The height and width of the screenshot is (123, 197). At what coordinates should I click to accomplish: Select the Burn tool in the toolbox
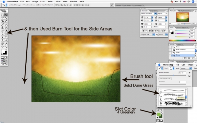tap(6, 34)
